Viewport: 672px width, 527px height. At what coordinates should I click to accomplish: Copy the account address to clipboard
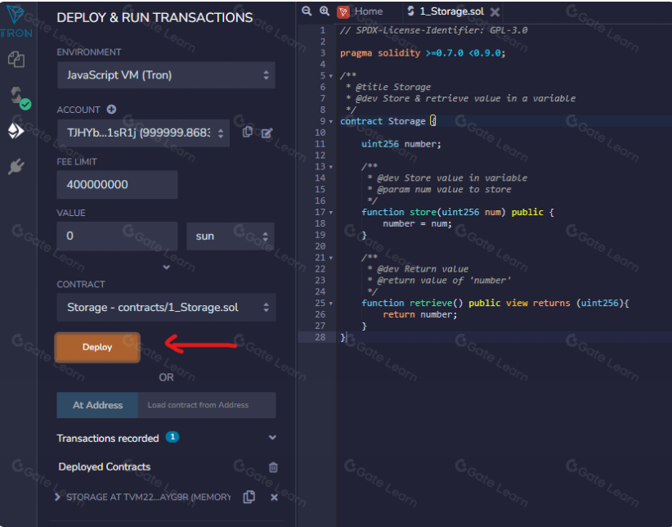248,133
